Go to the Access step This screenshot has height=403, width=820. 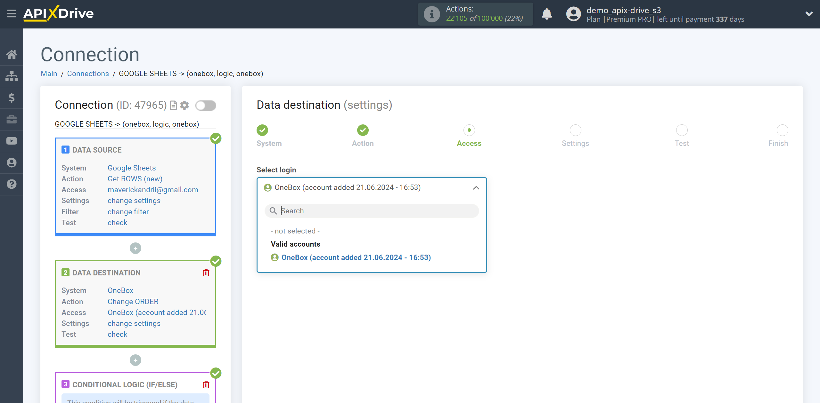point(469,130)
